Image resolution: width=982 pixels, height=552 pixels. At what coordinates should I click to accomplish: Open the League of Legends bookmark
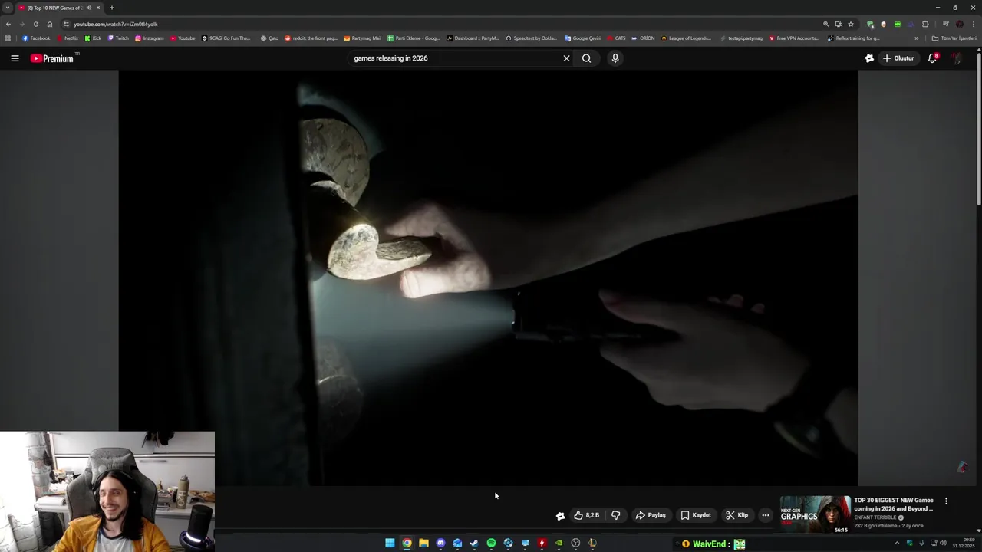686,38
